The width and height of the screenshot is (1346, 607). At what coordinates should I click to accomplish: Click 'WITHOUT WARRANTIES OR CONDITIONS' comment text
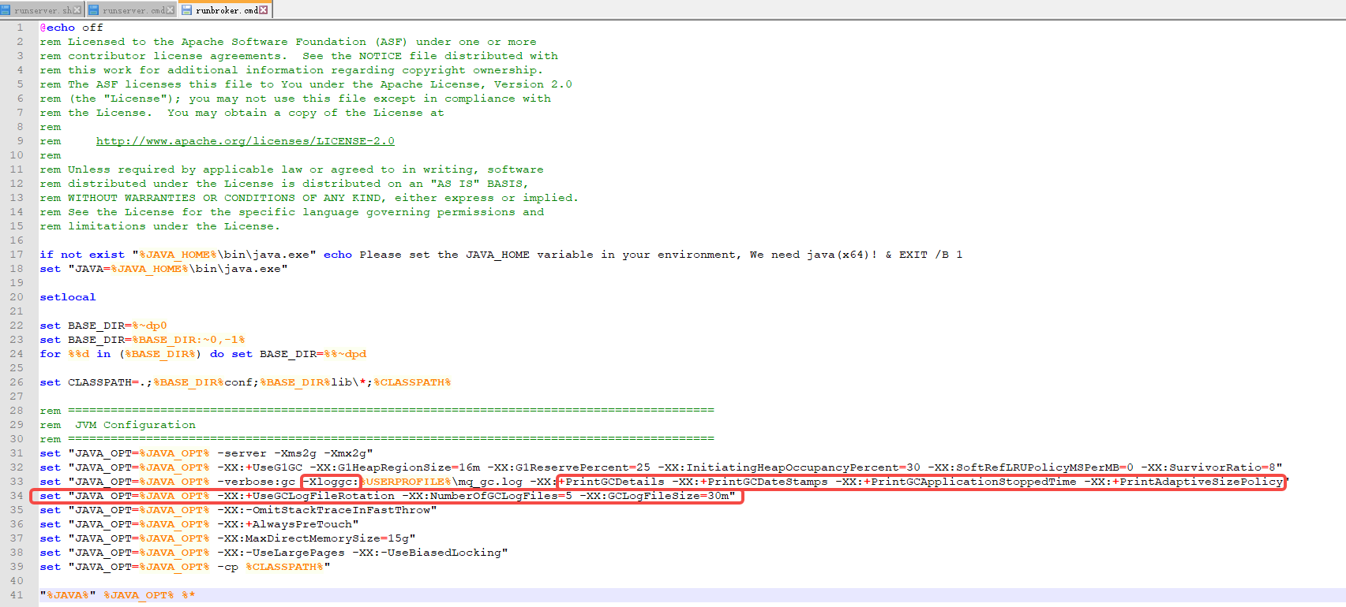pos(182,198)
